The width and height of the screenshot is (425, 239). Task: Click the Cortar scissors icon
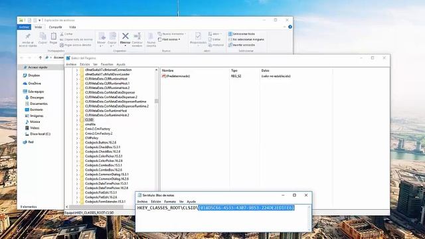pyautogui.click(x=62, y=34)
